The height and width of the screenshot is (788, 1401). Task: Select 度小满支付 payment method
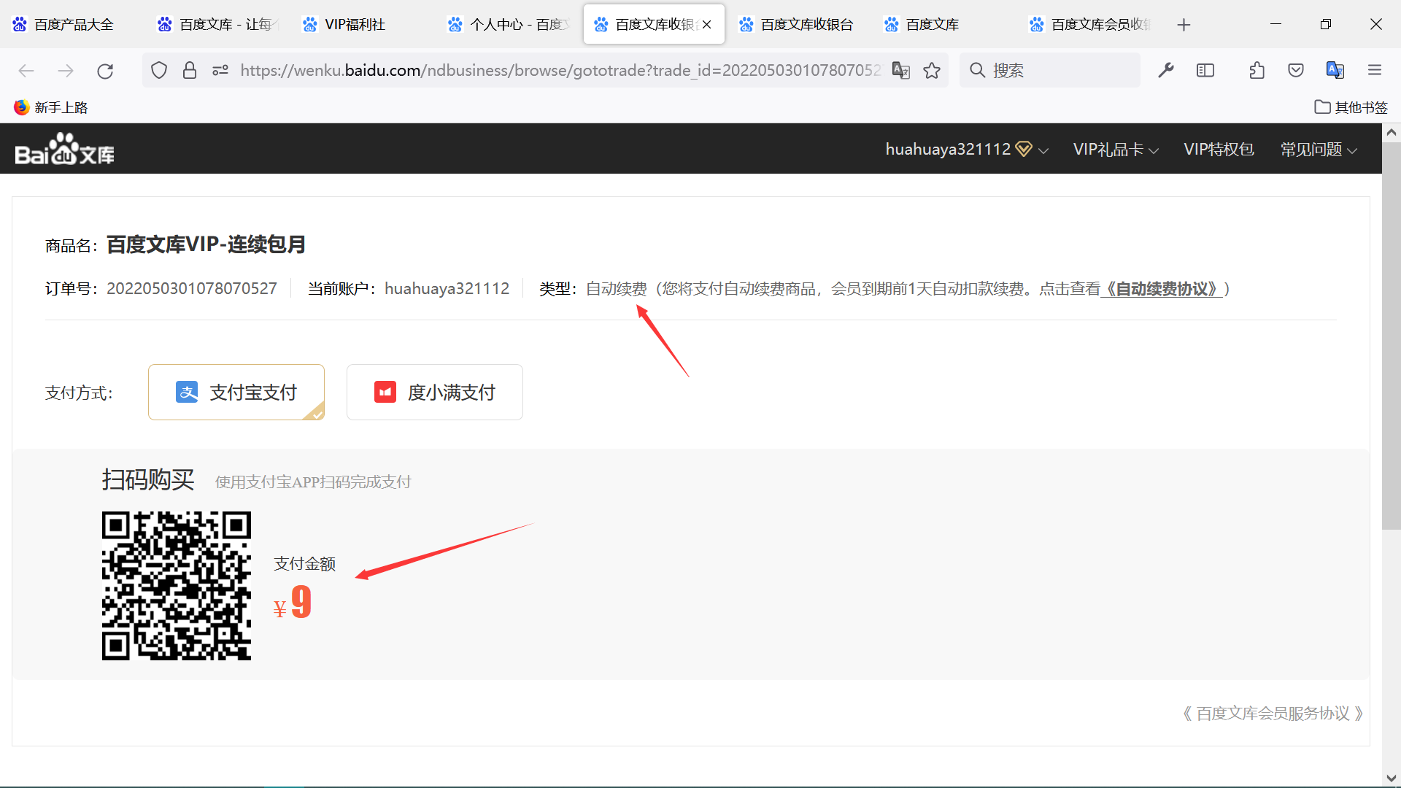435,393
